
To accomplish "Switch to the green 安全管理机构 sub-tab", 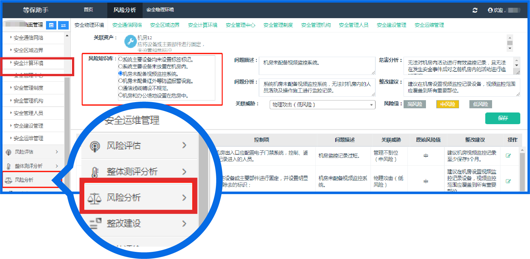I will coord(316,25).
